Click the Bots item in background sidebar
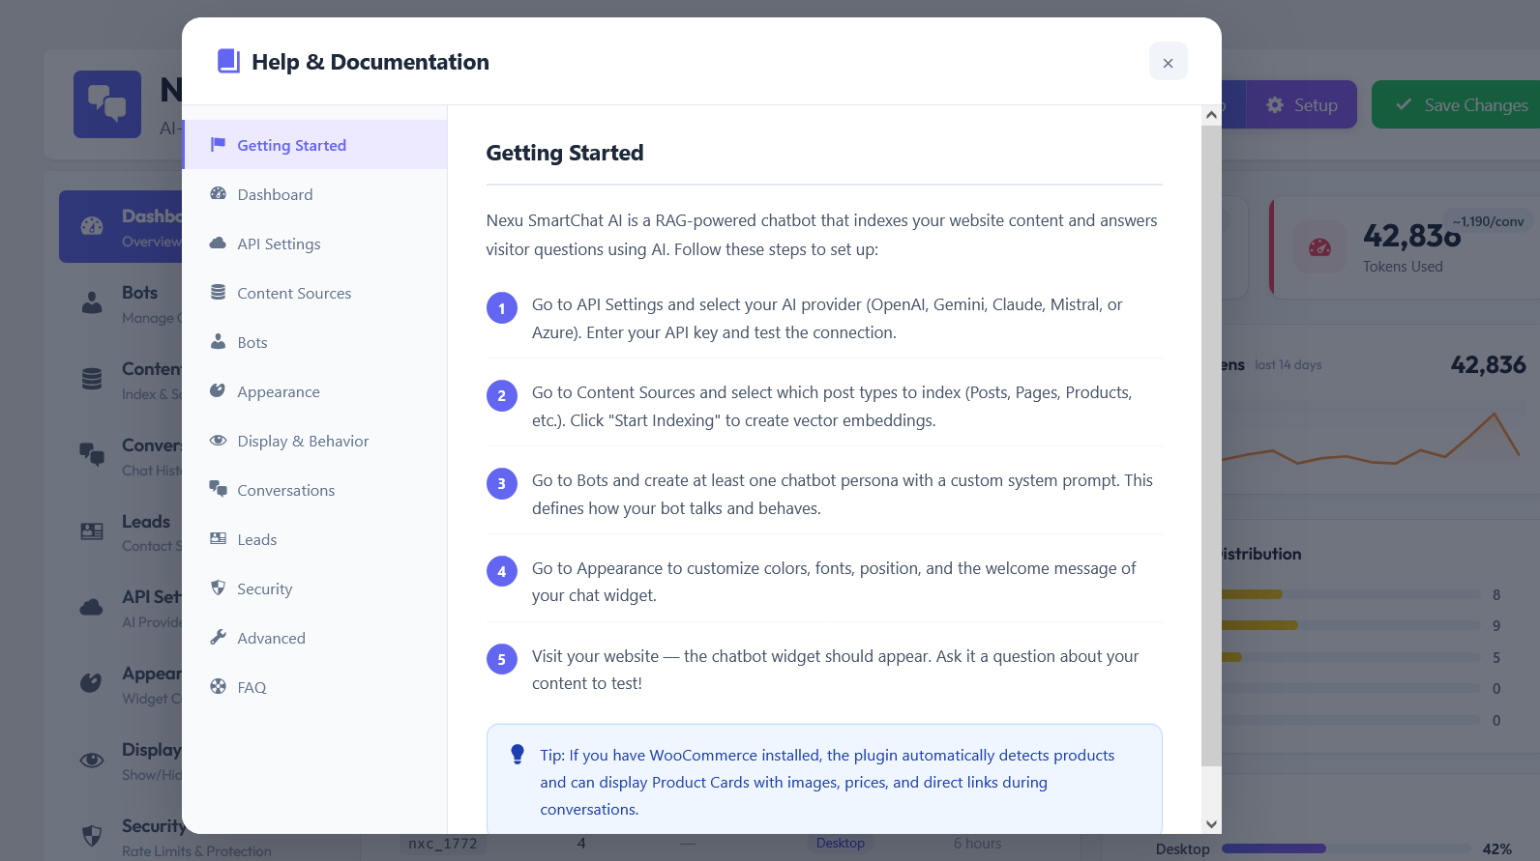Image resolution: width=1540 pixels, height=861 pixels. tap(121, 303)
